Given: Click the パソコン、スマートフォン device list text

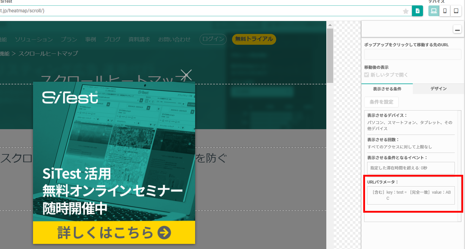Looking at the screenshot, I should click(410, 126).
